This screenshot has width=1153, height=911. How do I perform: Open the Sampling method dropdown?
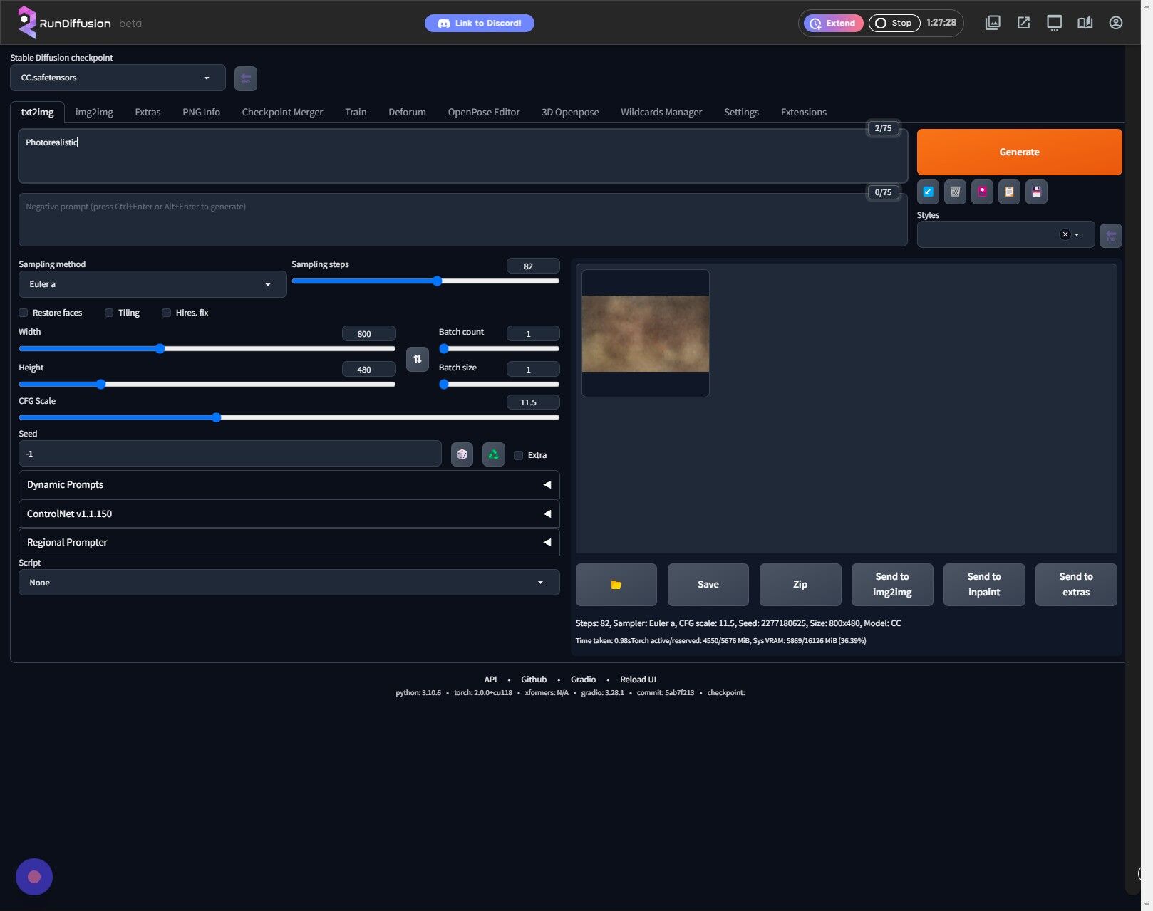[152, 284]
